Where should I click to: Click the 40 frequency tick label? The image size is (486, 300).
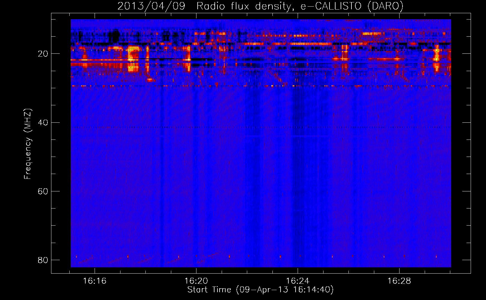click(43, 123)
